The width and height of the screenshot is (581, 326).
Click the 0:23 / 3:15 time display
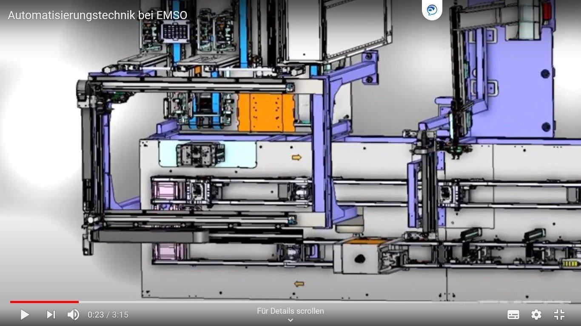pos(108,315)
